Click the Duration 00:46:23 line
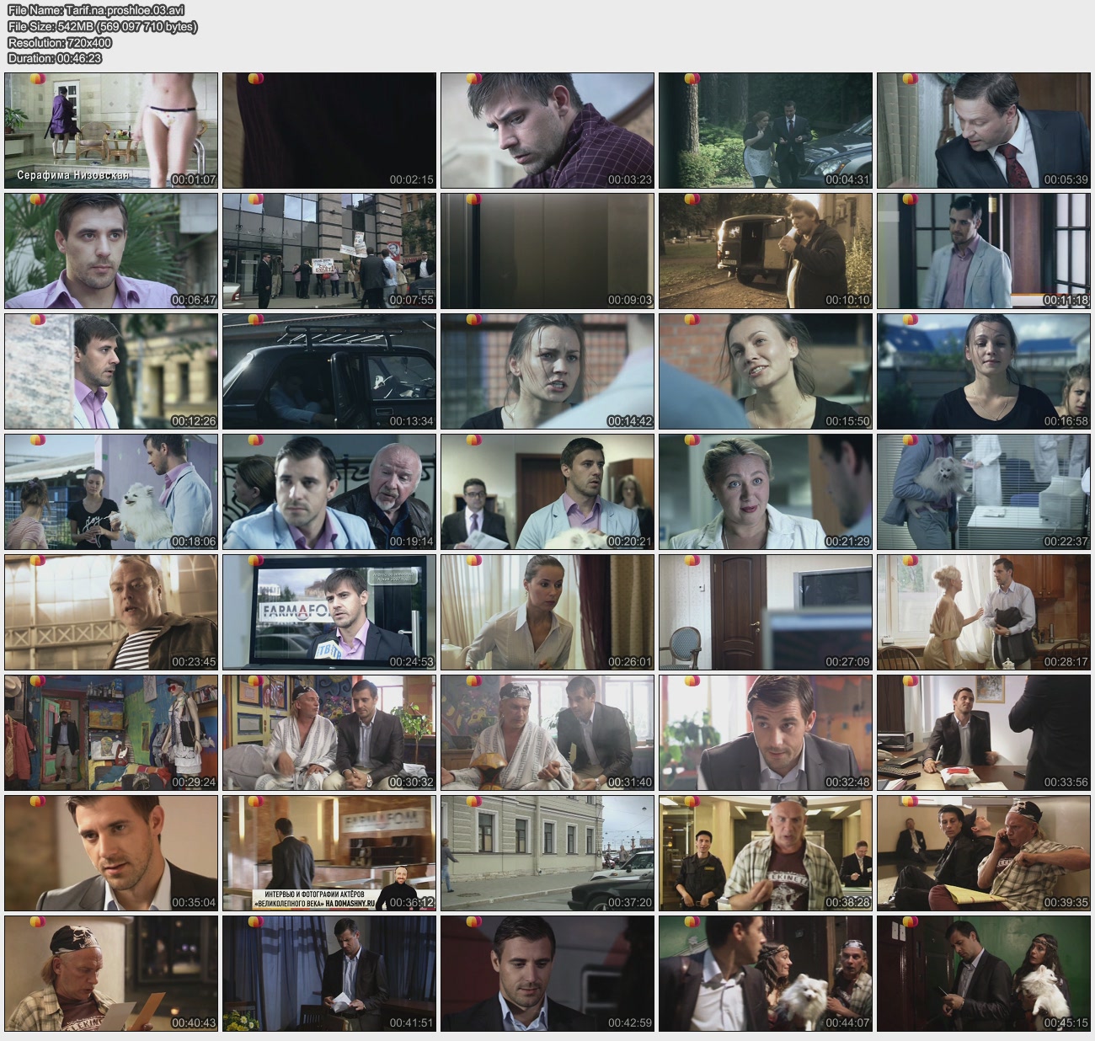The width and height of the screenshot is (1095, 1041). click(55, 58)
